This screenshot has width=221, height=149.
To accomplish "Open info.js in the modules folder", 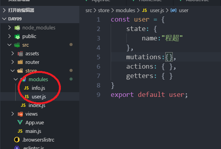I will [x=38, y=88].
